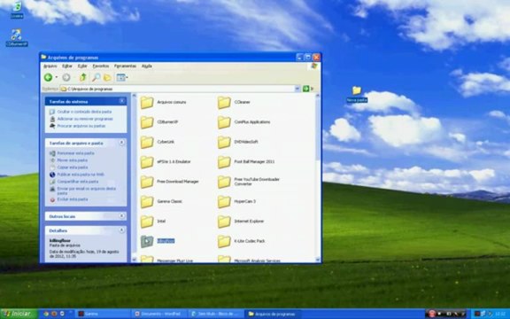This screenshot has width=510, height=319.
Task: Open the Favoritos menu
Action: coord(101,66)
